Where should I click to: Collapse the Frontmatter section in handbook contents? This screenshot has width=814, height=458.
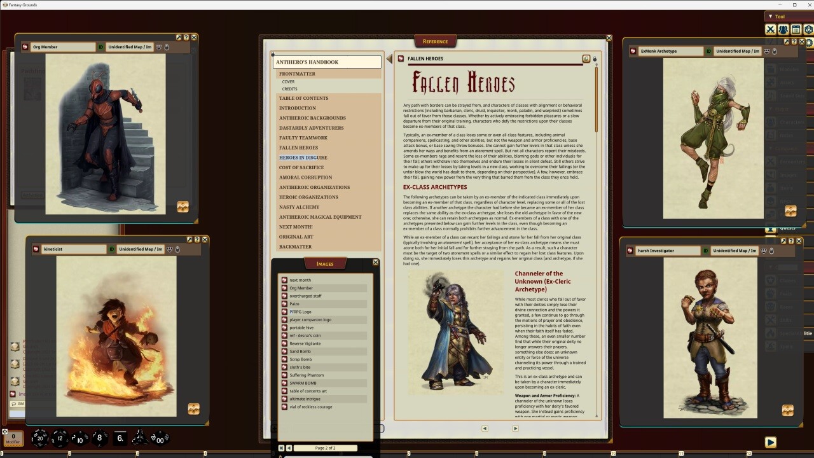(x=296, y=74)
